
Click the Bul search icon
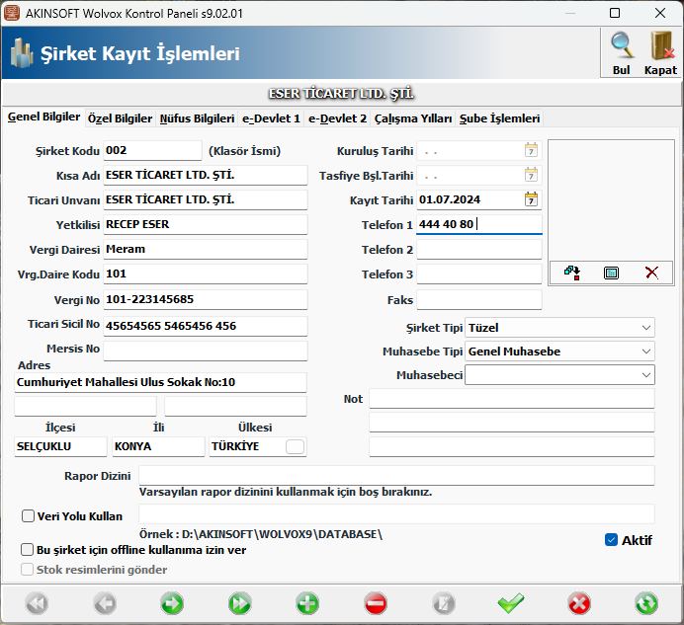622,46
